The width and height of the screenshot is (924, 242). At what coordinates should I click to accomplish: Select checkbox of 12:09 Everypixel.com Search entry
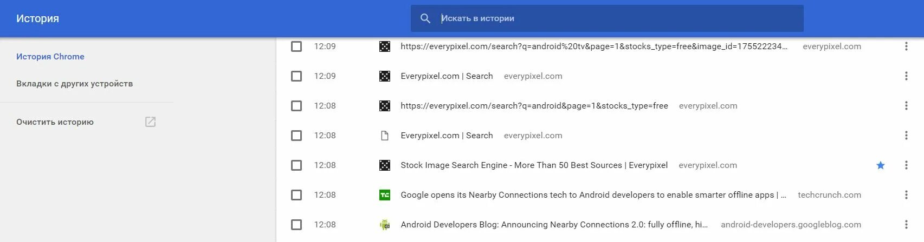(x=296, y=76)
